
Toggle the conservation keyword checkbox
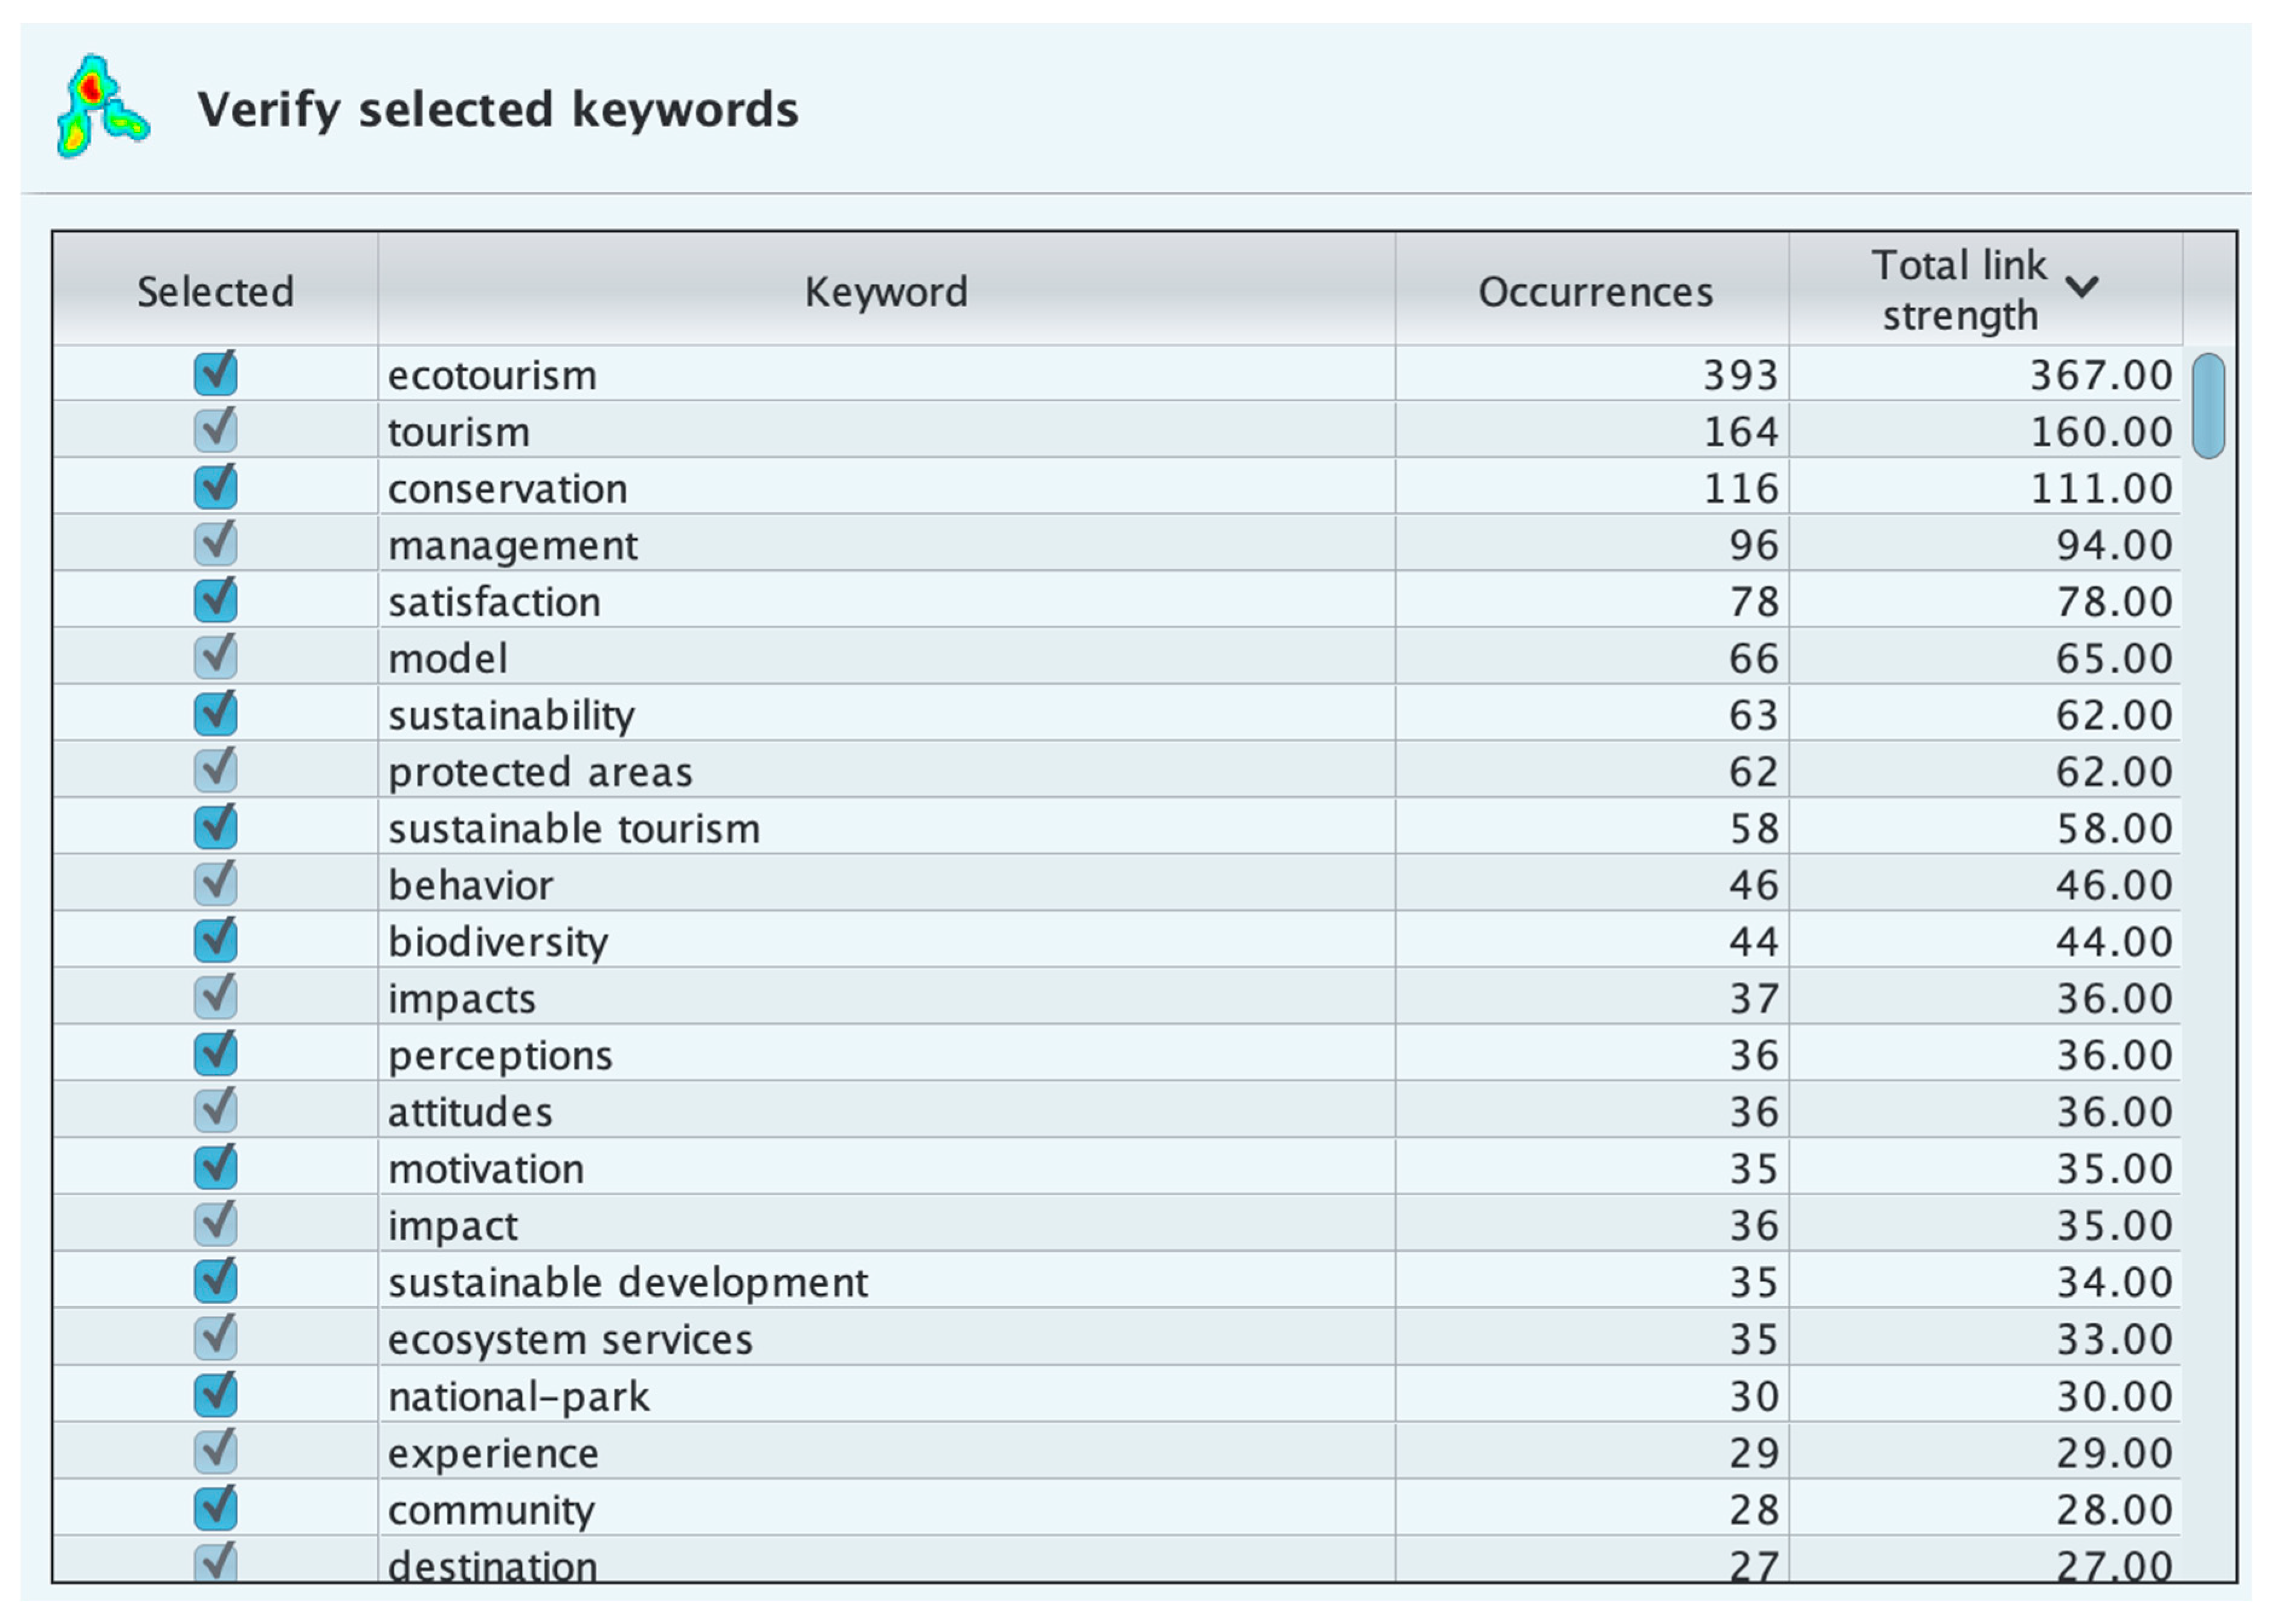tap(215, 488)
